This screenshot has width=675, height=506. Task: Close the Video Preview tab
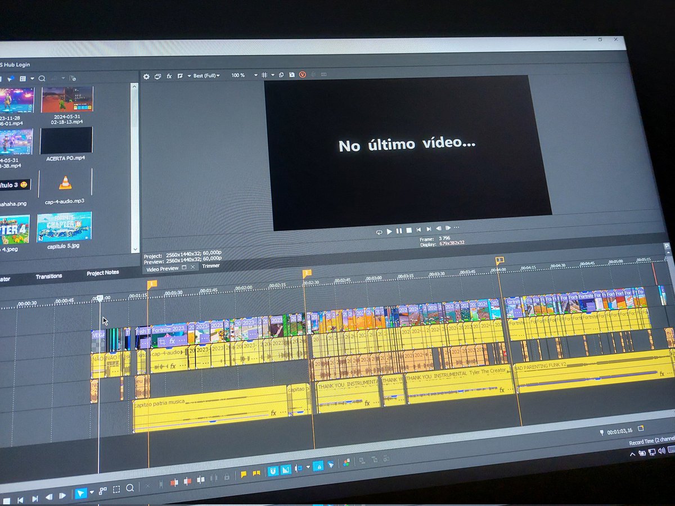(x=192, y=268)
